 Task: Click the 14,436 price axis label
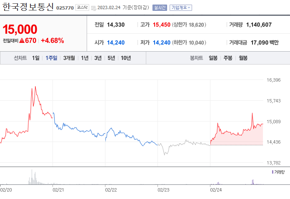[x=273, y=142]
